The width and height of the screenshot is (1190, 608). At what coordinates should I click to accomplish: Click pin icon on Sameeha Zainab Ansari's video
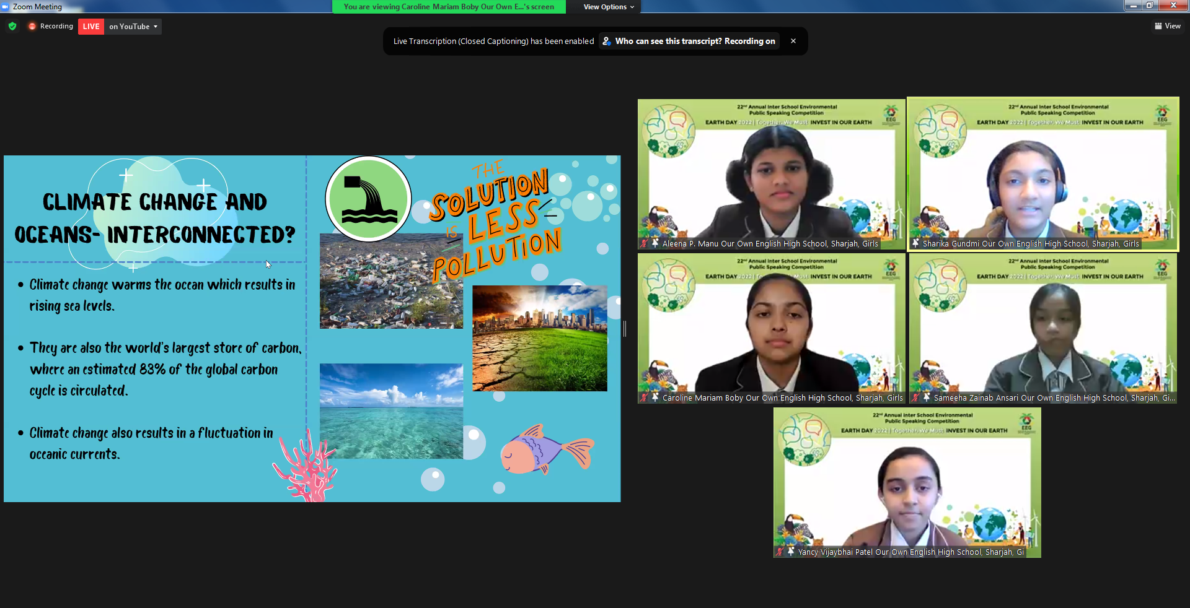(927, 397)
